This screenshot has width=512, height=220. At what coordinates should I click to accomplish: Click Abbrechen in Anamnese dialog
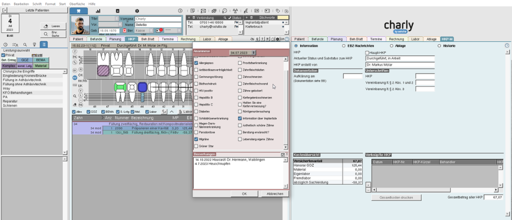275,194
